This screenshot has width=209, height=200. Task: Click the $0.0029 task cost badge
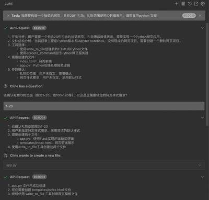coord(189,16)
